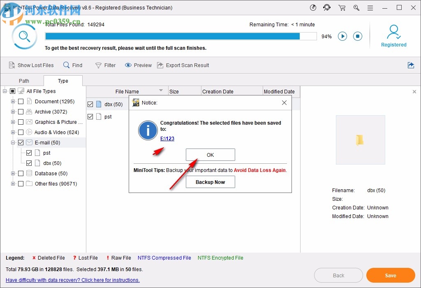Click the File Name sort arrow
This screenshot has width=421, height=288.
pos(161,90)
